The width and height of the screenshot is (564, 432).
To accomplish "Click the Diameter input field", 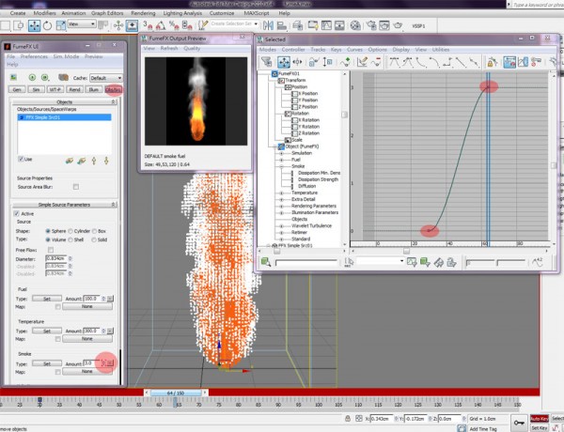I will tap(56, 259).
